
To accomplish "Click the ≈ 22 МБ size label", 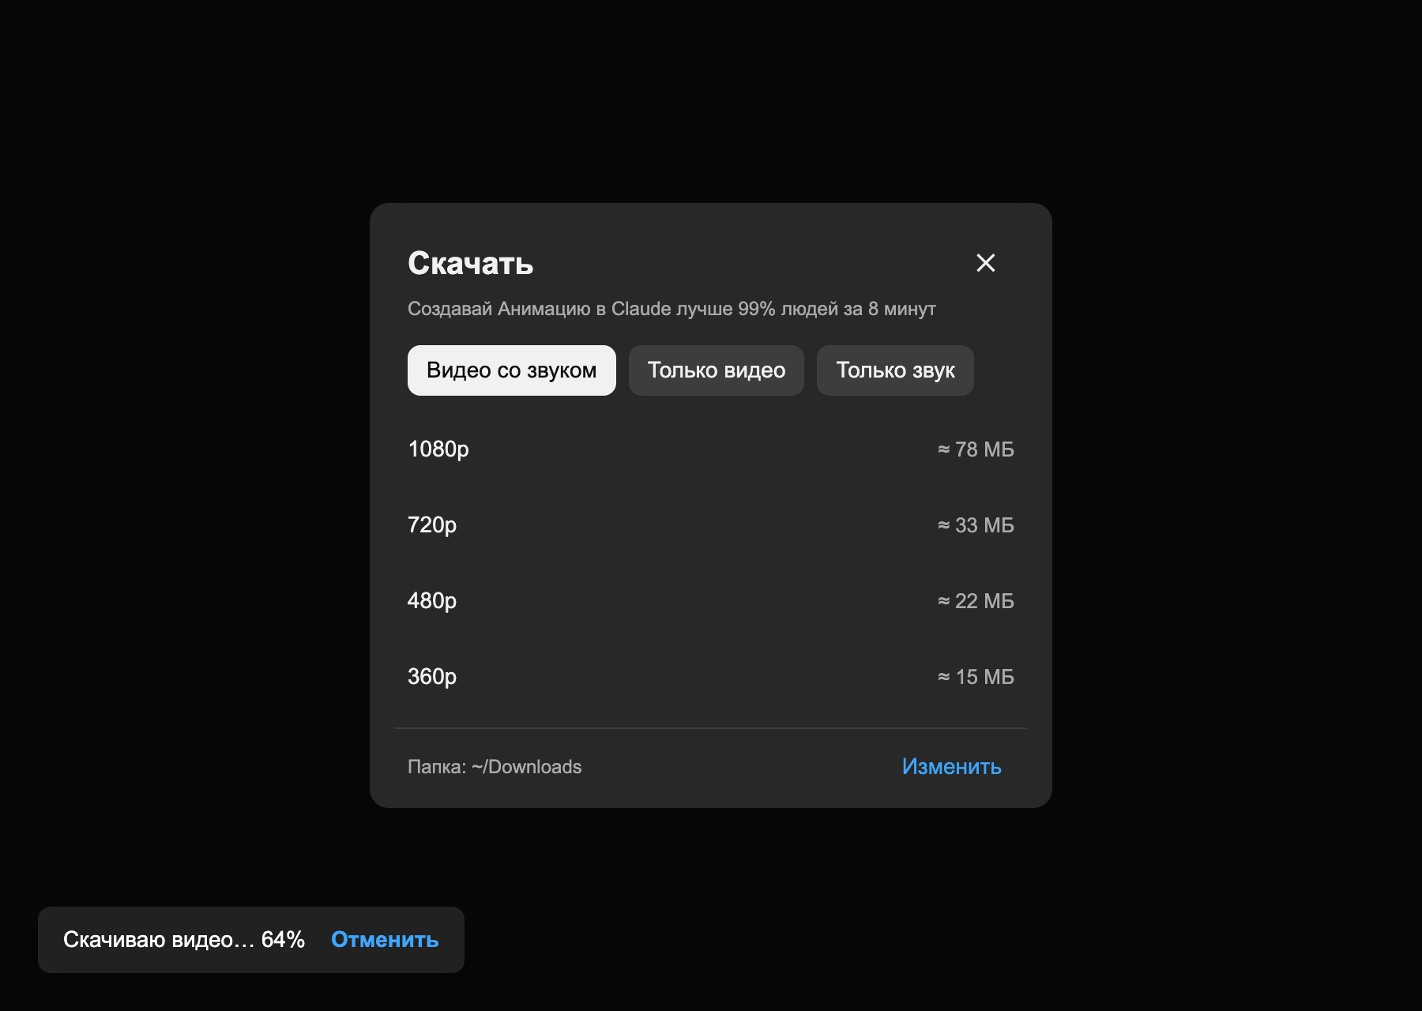I will click(x=976, y=601).
